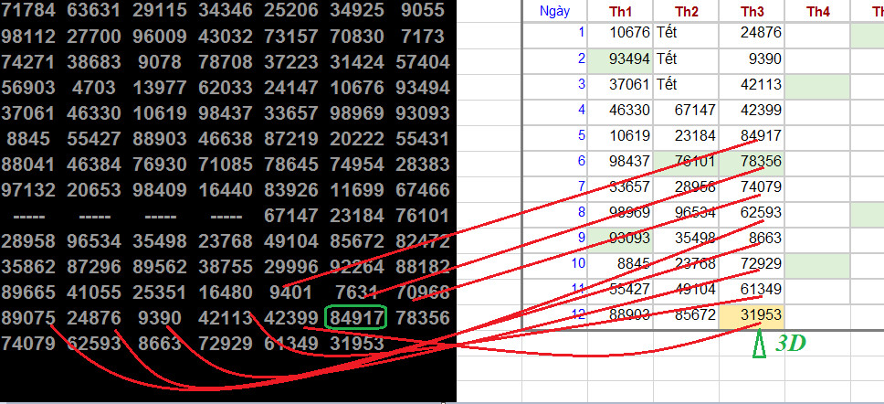Image resolution: width=884 pixels, height=404 pixels.
Task: Select green Th3 cell 78356 in spreadsheet
Action: 752,162
